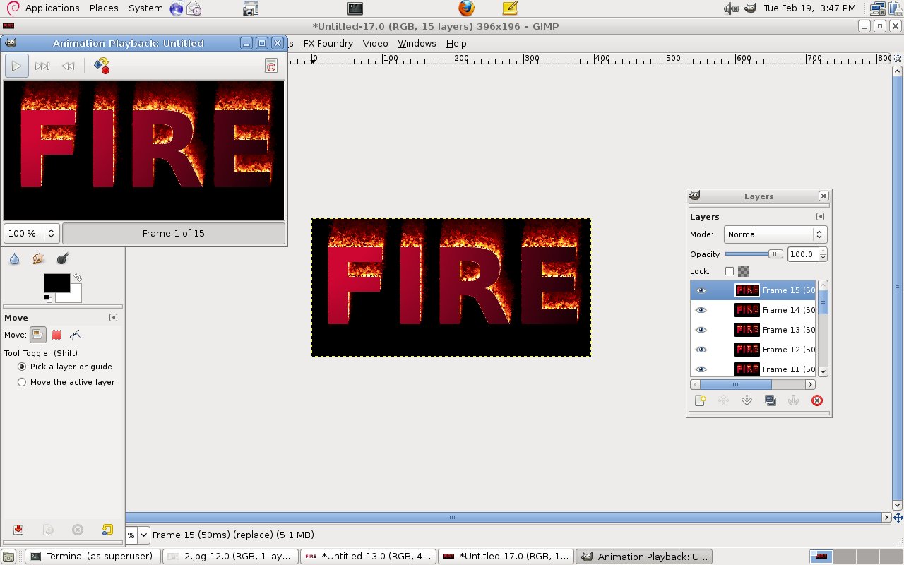
Task: Select 'Move the active layer' radio option
Action: click(x=22, y=382)
